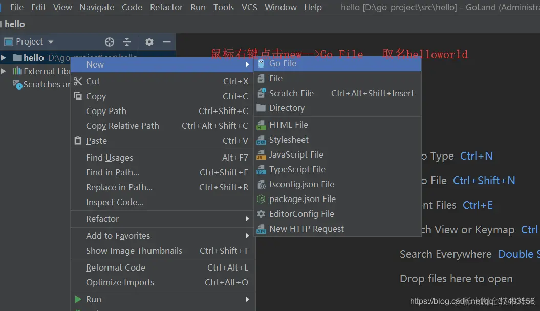Click the Paste clipboard icon
Screen dimensions: 540x311
pyautogui.click(x=78, y=140)
